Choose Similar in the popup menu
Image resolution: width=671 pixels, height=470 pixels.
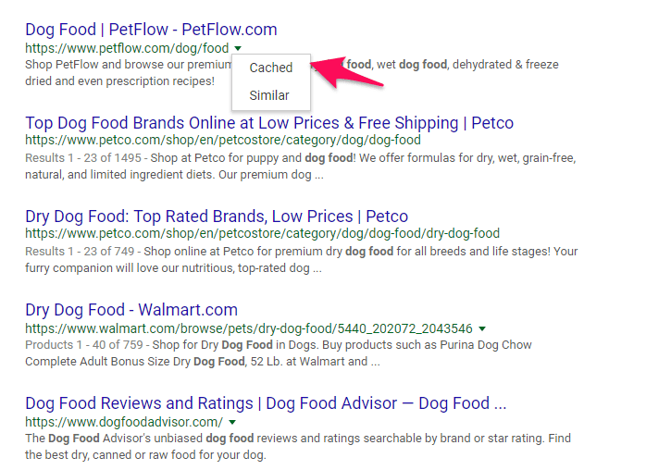click(269, 95)
